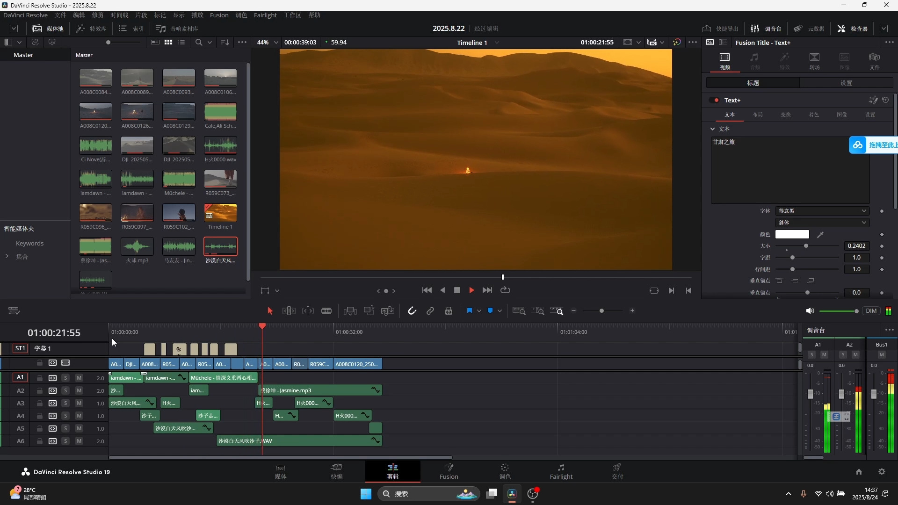Click the overwrite clip icon
This screenshot has height=505, width=898.
pyautogui.click(x=369, y=311)
